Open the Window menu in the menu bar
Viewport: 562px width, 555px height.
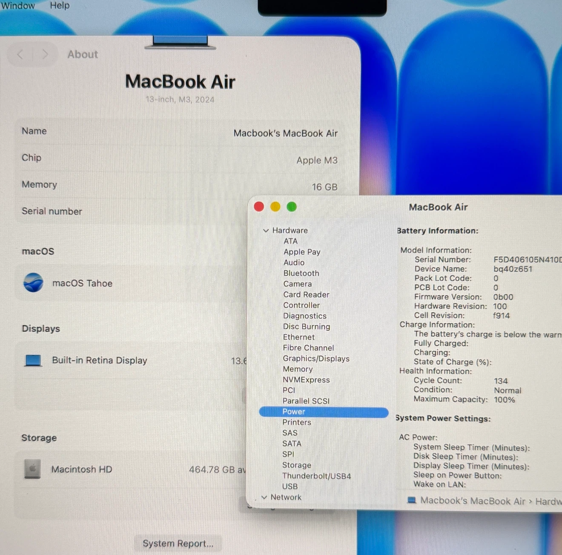tap(18, 6)
